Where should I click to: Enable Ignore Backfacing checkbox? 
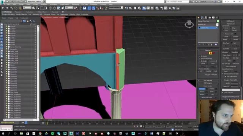pyautogui.click(x=200, y=59)
